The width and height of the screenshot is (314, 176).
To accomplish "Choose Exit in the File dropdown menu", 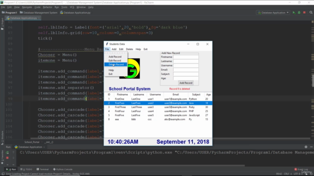I will [x=110, y=74].
